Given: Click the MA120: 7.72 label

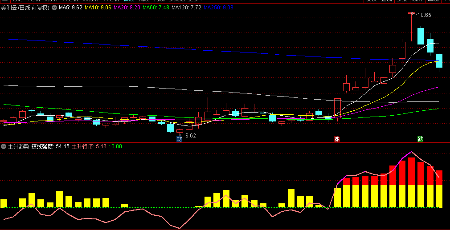Looking at the screenshot, I should tap(186, 8).
